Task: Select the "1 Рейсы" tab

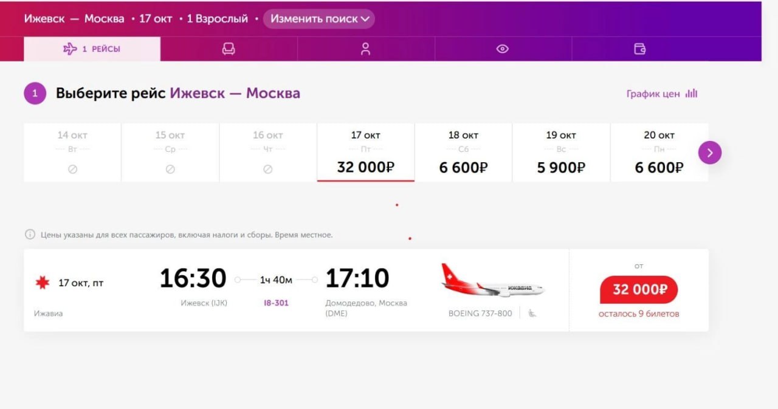Action: click(92, 49)
